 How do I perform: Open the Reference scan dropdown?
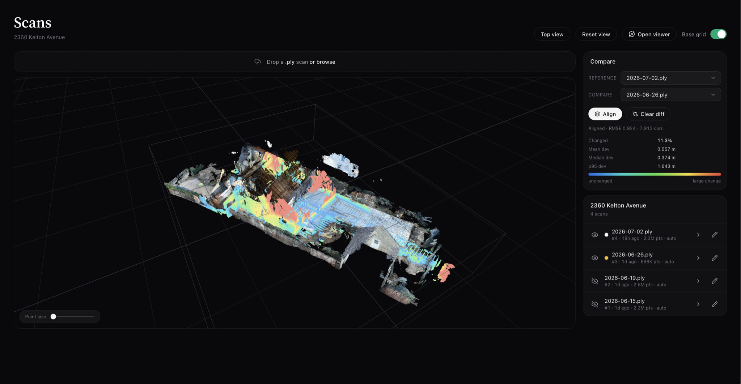point(670,78)
